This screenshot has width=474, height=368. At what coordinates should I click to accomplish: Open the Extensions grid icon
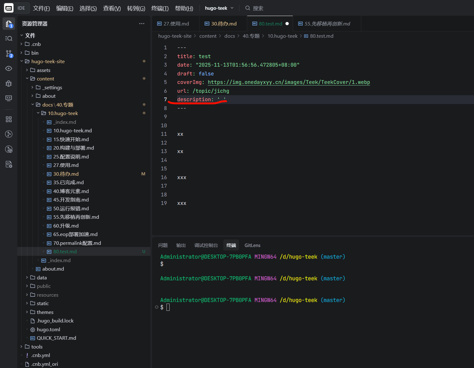click(9, 119)
